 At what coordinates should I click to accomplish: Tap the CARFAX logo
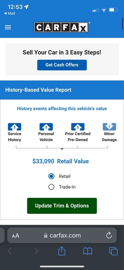[x=61, y=27]
